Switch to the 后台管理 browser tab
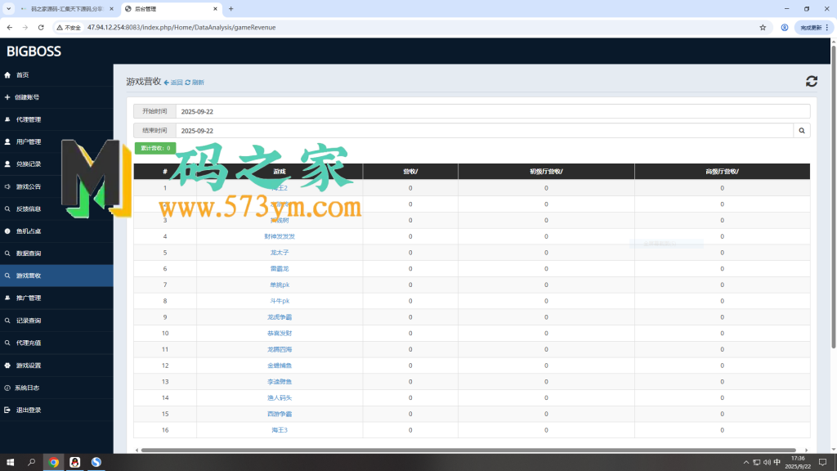 pyautogui.click(x=168, y=9)
